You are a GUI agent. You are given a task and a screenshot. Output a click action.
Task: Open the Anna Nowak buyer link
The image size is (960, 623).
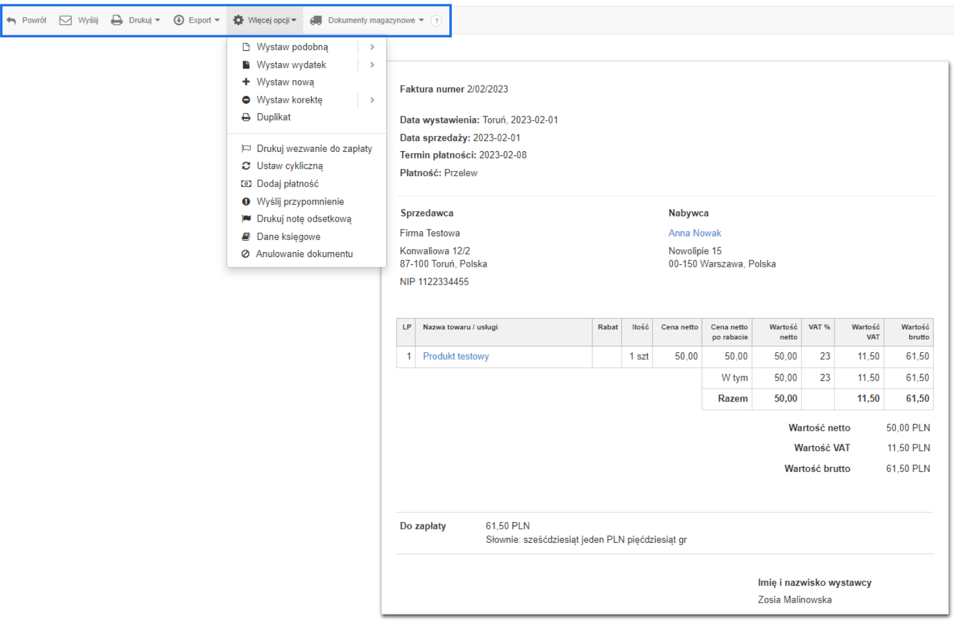click(694, 233)
